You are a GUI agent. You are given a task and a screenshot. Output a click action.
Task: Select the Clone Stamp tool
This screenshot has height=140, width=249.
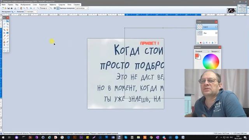(x=4, y=42)
